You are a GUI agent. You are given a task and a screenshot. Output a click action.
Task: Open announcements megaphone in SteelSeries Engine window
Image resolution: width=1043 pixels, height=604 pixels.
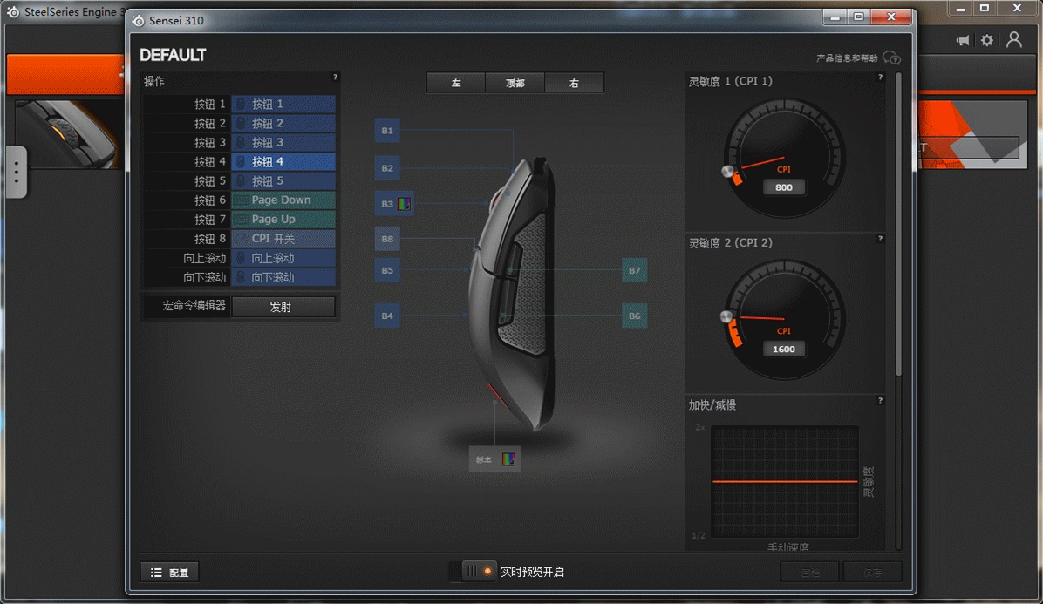[x=963, y=41]
